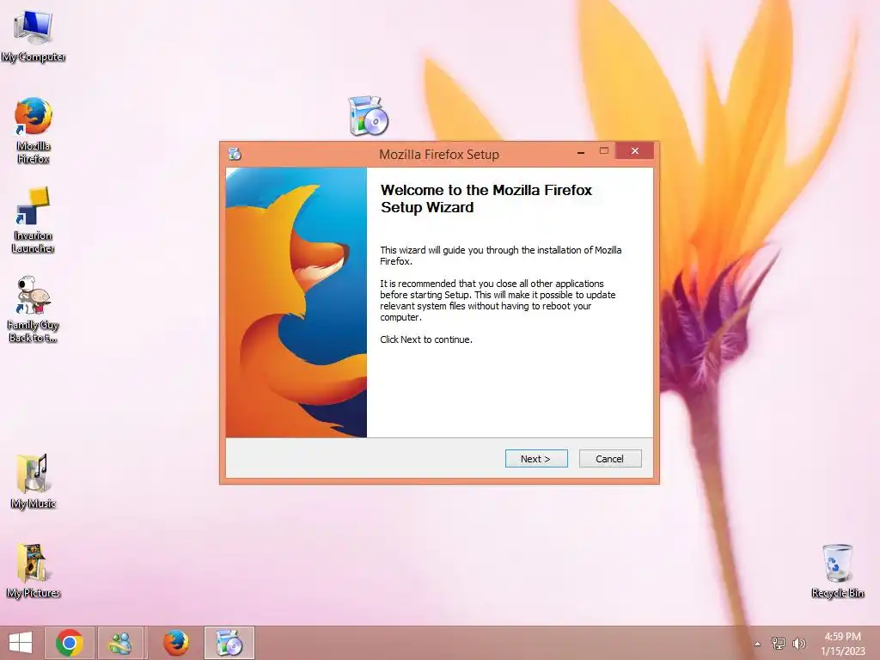Launch Invarion Launcher shortcut
This screenshot has height=660, width=880.
click(x=34, y=219)
